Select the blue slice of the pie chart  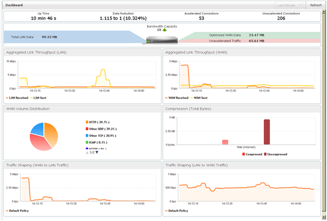tap(38, 128)
